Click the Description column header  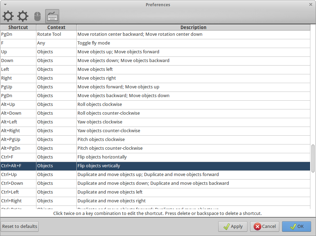(193, 27)
